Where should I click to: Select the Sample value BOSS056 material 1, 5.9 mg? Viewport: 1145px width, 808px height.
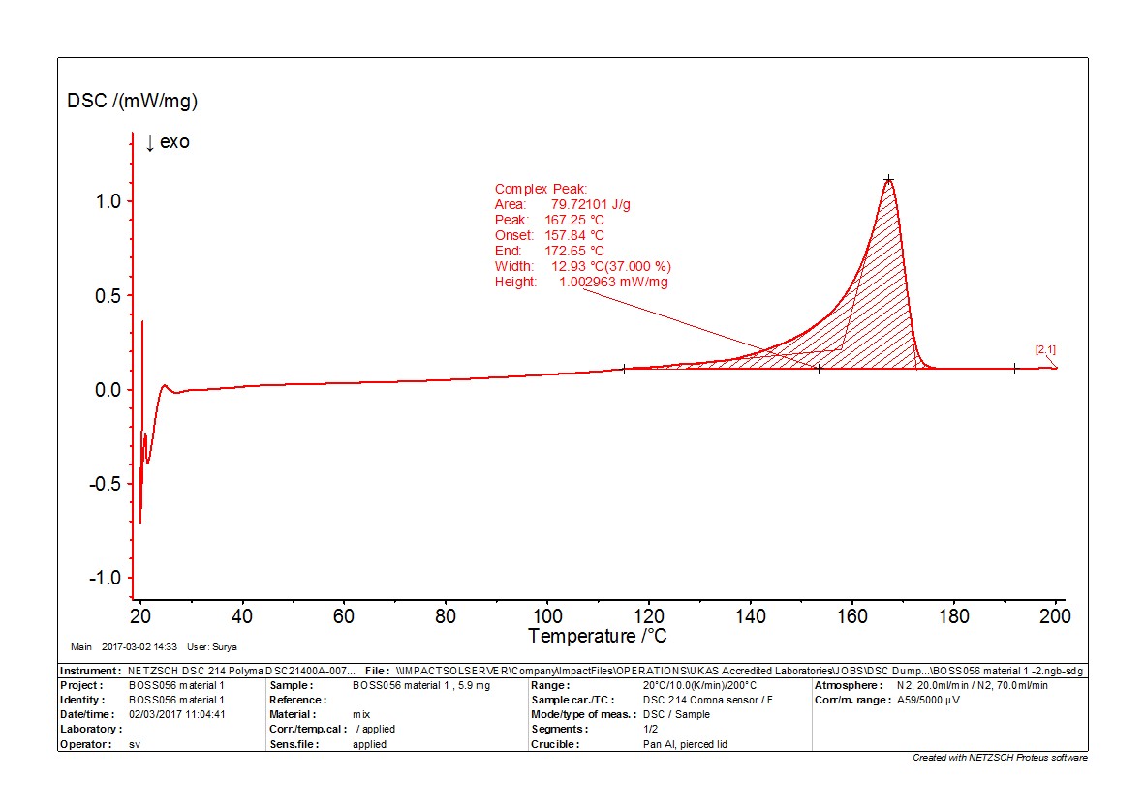click(x=421, y=685)
